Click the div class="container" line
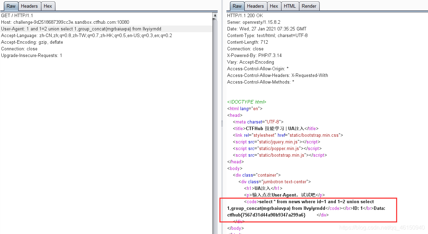 tap(257, 175)
